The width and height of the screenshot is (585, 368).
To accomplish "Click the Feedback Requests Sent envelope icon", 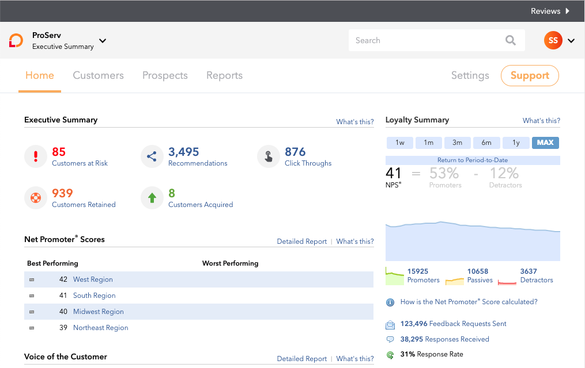I will pos(390,325).
